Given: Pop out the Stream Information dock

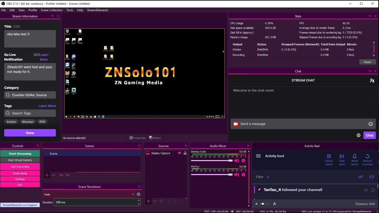Looking at the screenshot, I should 52,16.
